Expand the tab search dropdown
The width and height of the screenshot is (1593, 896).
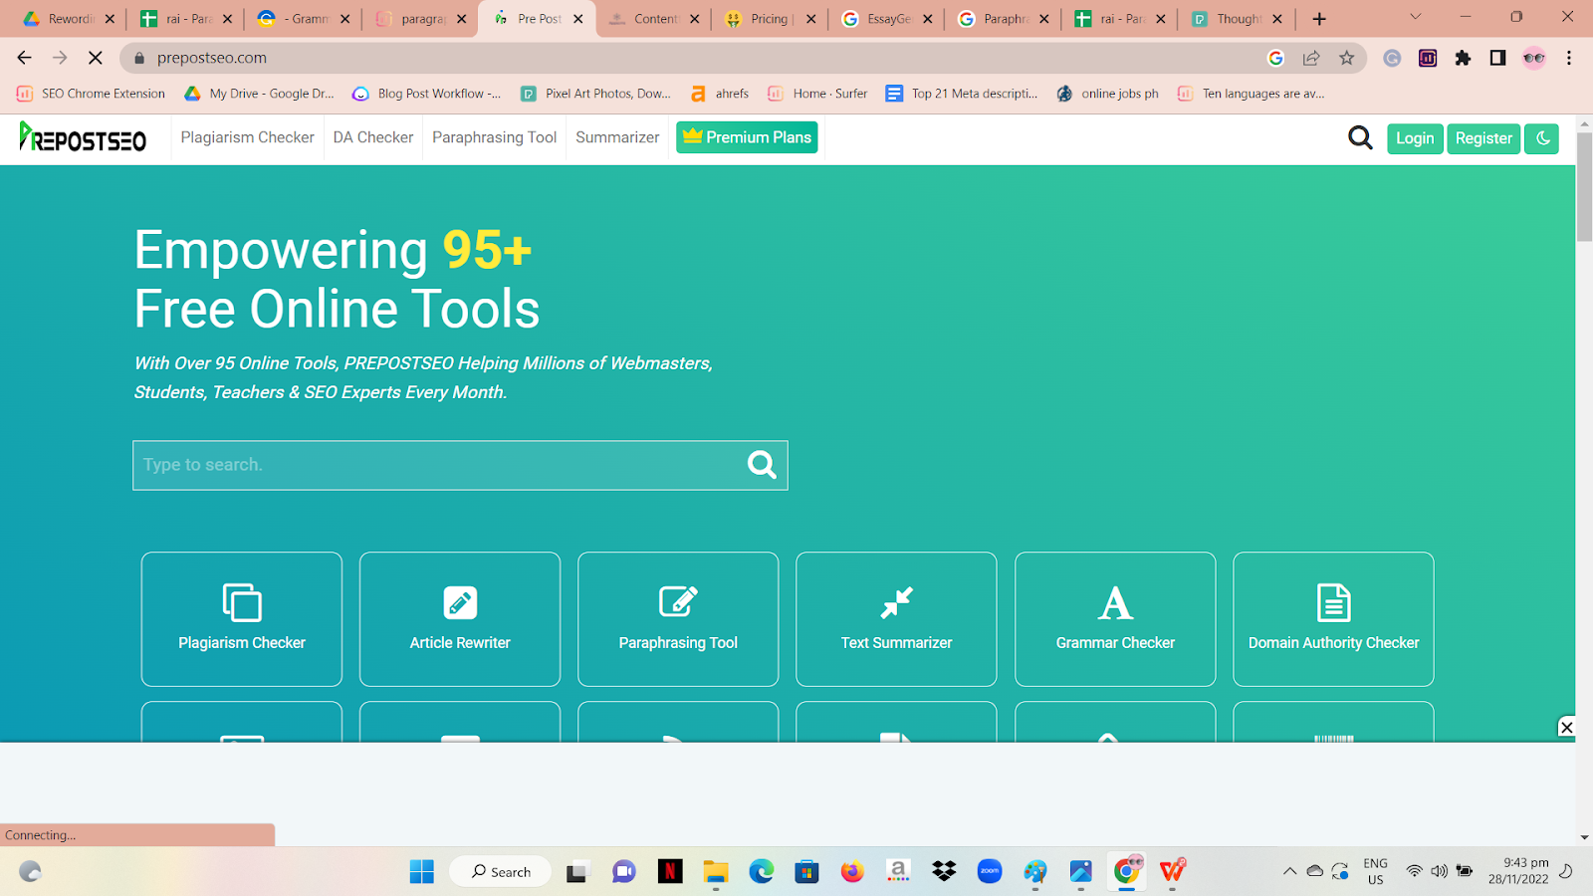pos(1415,17)
